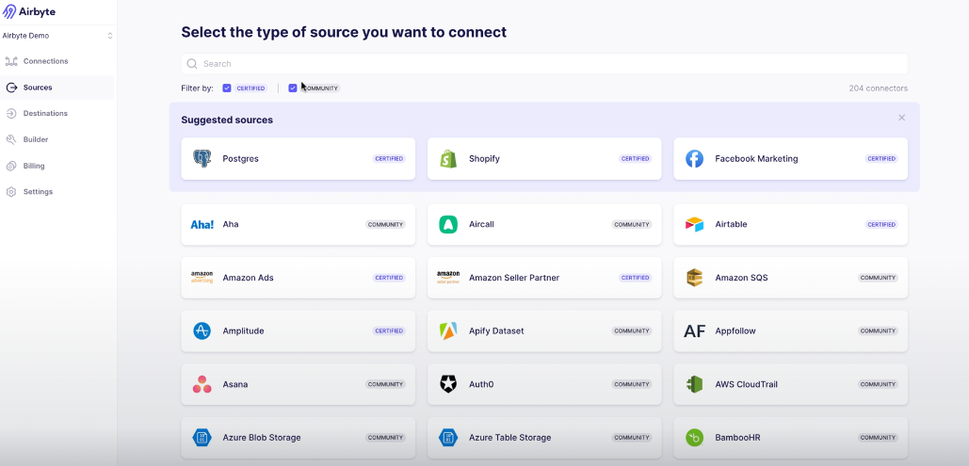This screenshot has height=466, width=969.
Task: Choose the Asana dots logo
Action: (202, 384)
